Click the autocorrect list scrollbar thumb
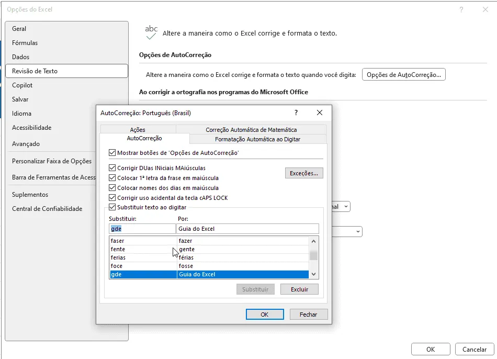Image resolution: width=497 pixels, height=359 pixels. (x=313, y=255)
